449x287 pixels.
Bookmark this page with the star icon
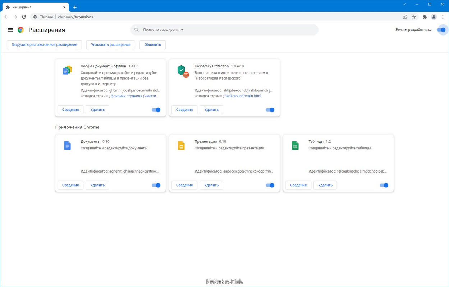pyautogui.click(x=414, y=17)
